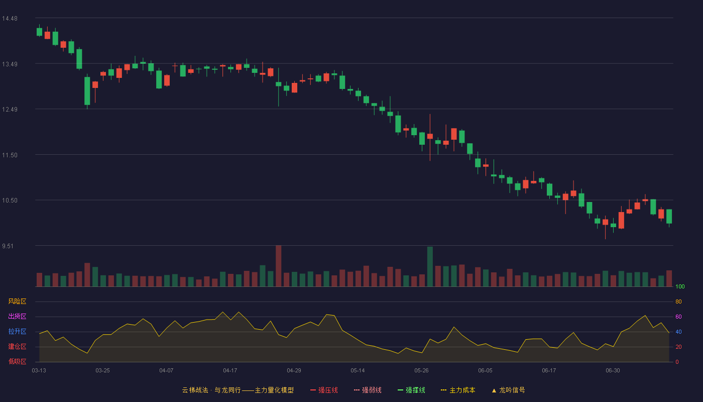Click the 14.48 price axis label
Viewport: 703px width, 402px height.
pyautogui.click(x=10, y=19)
